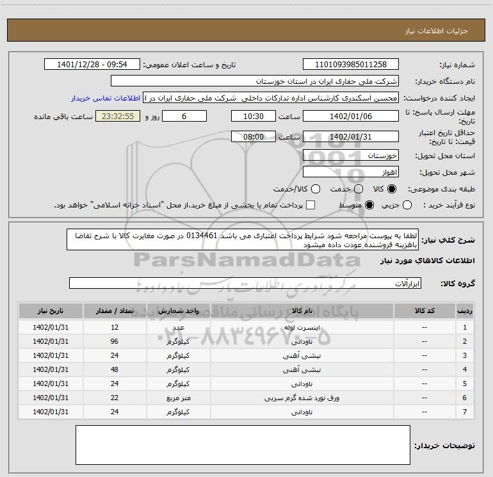Screen dimensions: 493x477
Task: Choose the جزیی purchase type radio
Action: click(407, 206)
